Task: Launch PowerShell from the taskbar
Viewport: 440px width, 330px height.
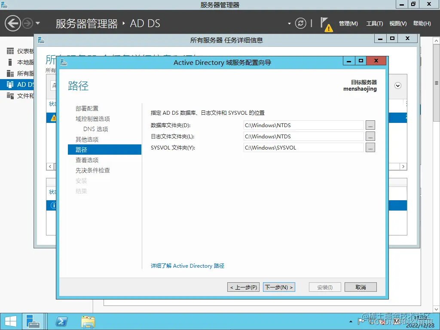Action: [61, 321]
